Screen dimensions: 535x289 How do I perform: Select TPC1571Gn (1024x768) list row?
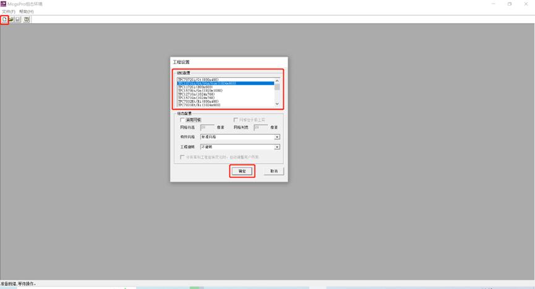click(x=226, y=98)
